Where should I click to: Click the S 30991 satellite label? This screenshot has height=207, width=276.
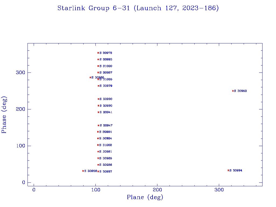point(105,132)
